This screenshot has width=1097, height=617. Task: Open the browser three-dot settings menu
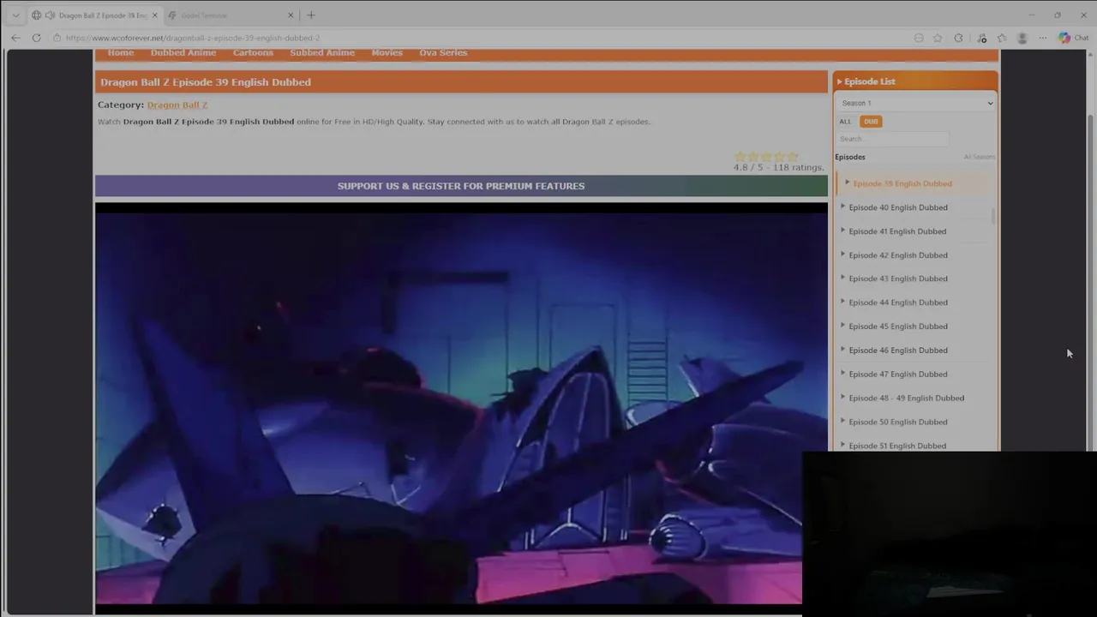1042,38
